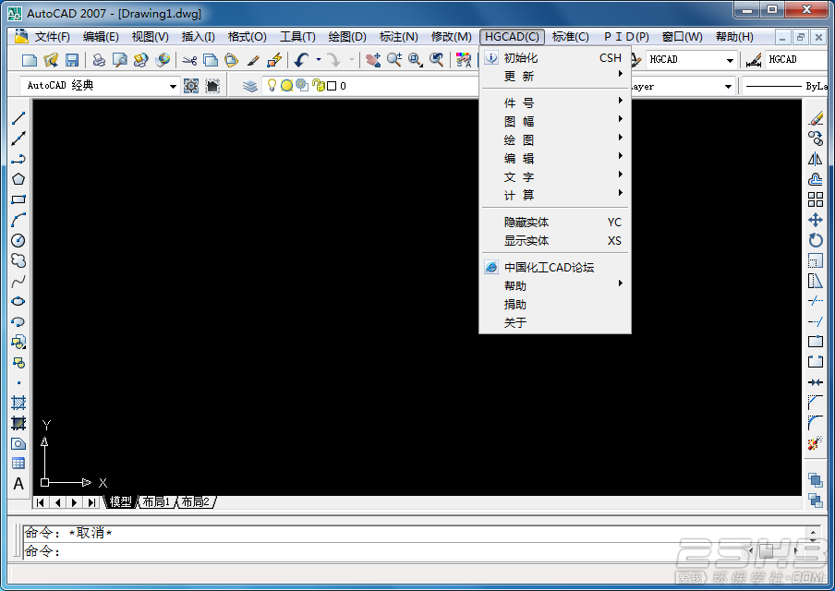Select the Polyline tool

click(x=18, y=159)
